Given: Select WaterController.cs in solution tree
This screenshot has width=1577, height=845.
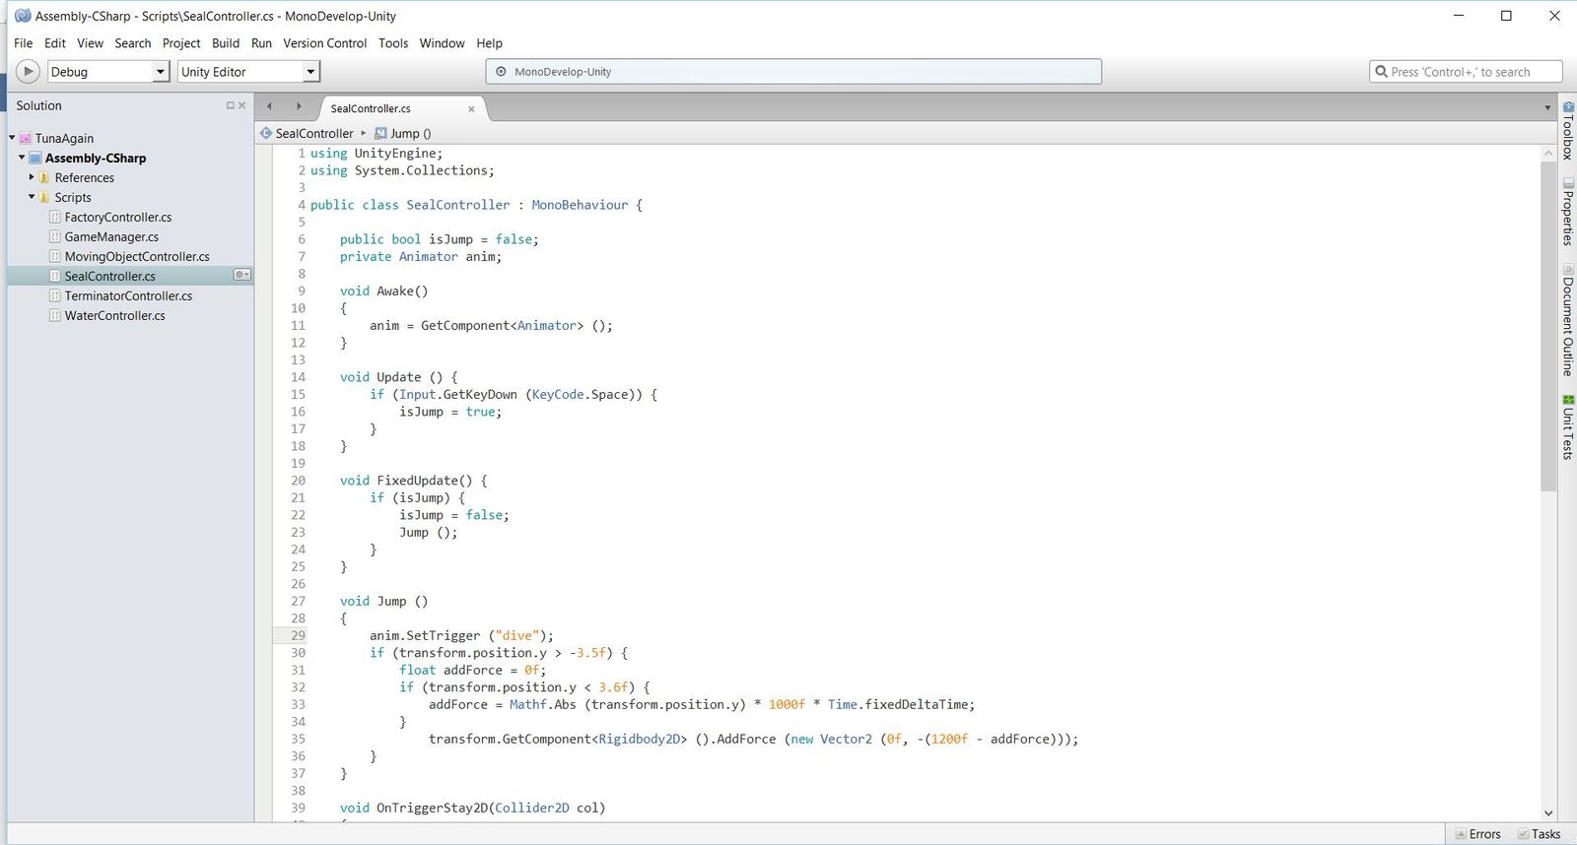Looking at the screenshot, I should pos(114,315).
